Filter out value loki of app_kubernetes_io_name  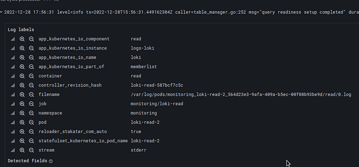31,58
